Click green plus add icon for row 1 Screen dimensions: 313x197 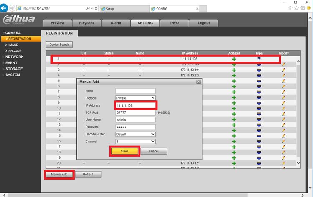click(234, 59)
